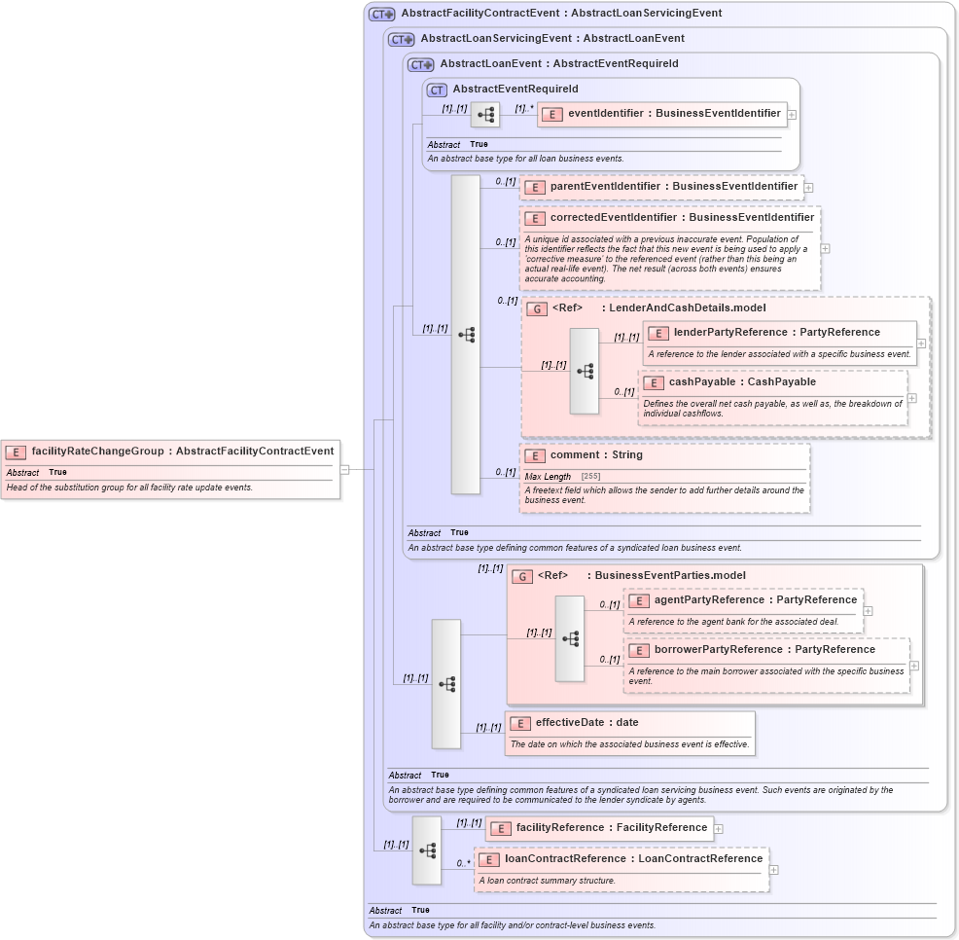This screenshot has width=959, height=940.
Task: Click the sequence compositor inside AbstractEventRequireId
Action: pyautogui.click(x=484, y=114)
